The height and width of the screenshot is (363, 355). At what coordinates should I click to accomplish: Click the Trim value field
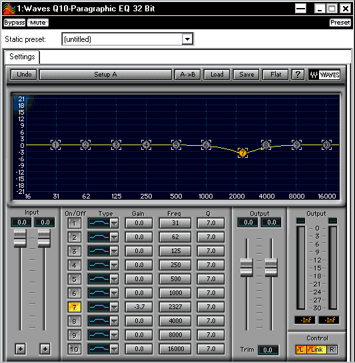click(x=268, y=350)
